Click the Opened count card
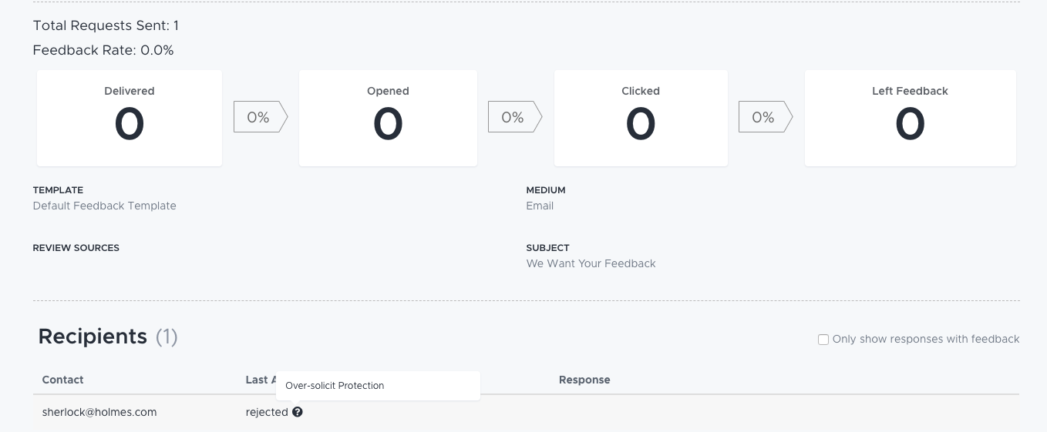The height and width of the screenshot is (432, 1047). pos(388,118)
